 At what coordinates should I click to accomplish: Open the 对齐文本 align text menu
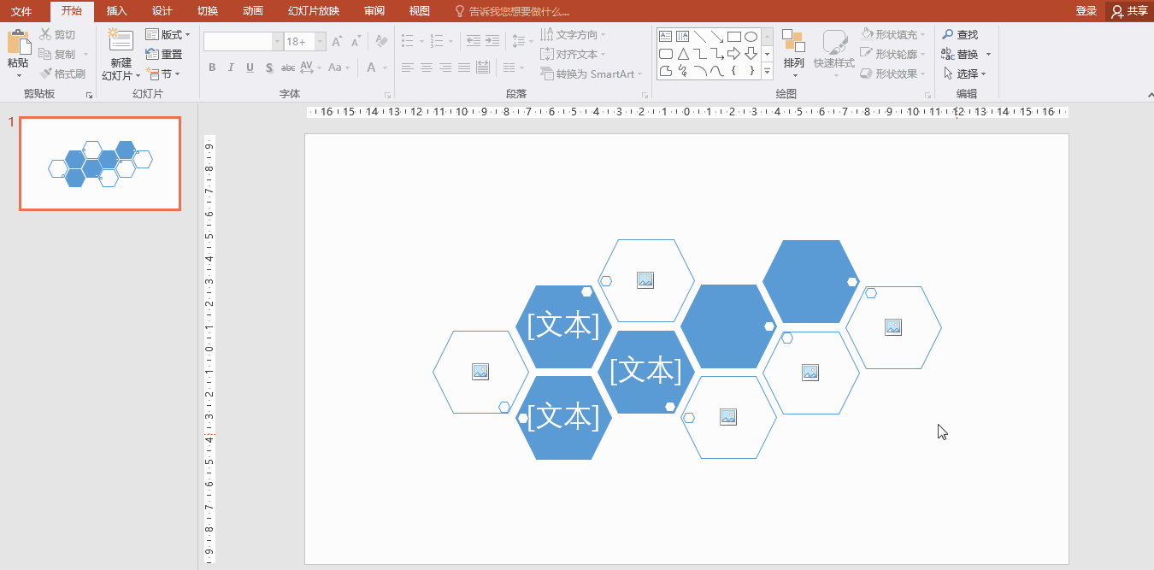coord(574,54)
